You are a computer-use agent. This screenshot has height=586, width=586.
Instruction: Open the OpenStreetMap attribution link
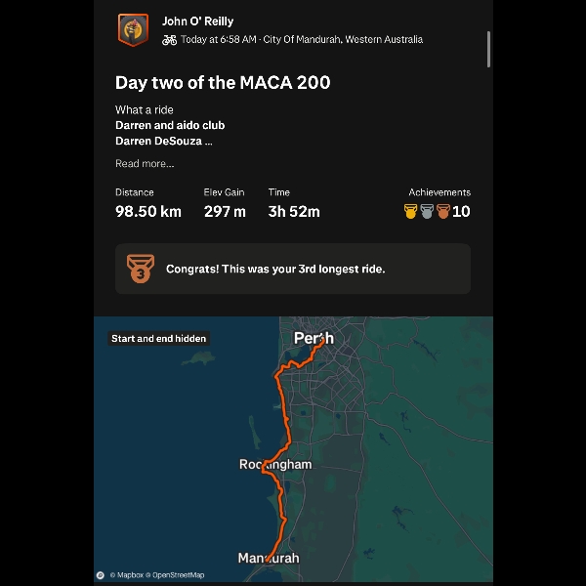(x=178, y=575)
